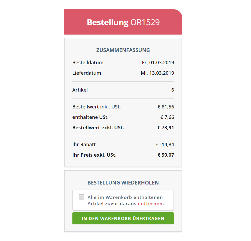This screenshot has height=241, width=251.
Task: Click the Bestelldatum label
Action: pos(88,62)
